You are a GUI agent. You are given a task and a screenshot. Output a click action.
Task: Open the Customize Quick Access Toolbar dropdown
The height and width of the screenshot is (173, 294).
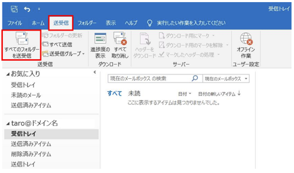tap(39, 9)
